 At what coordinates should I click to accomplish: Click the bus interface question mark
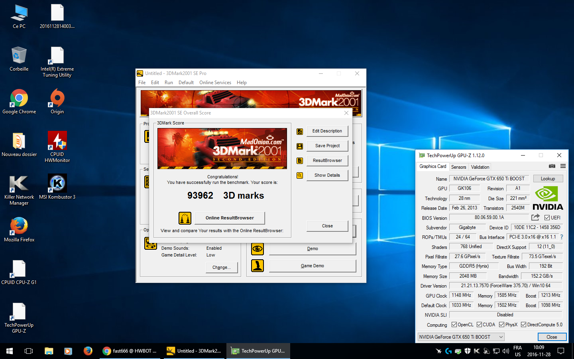pyautogui.click(x=562, y=237)
